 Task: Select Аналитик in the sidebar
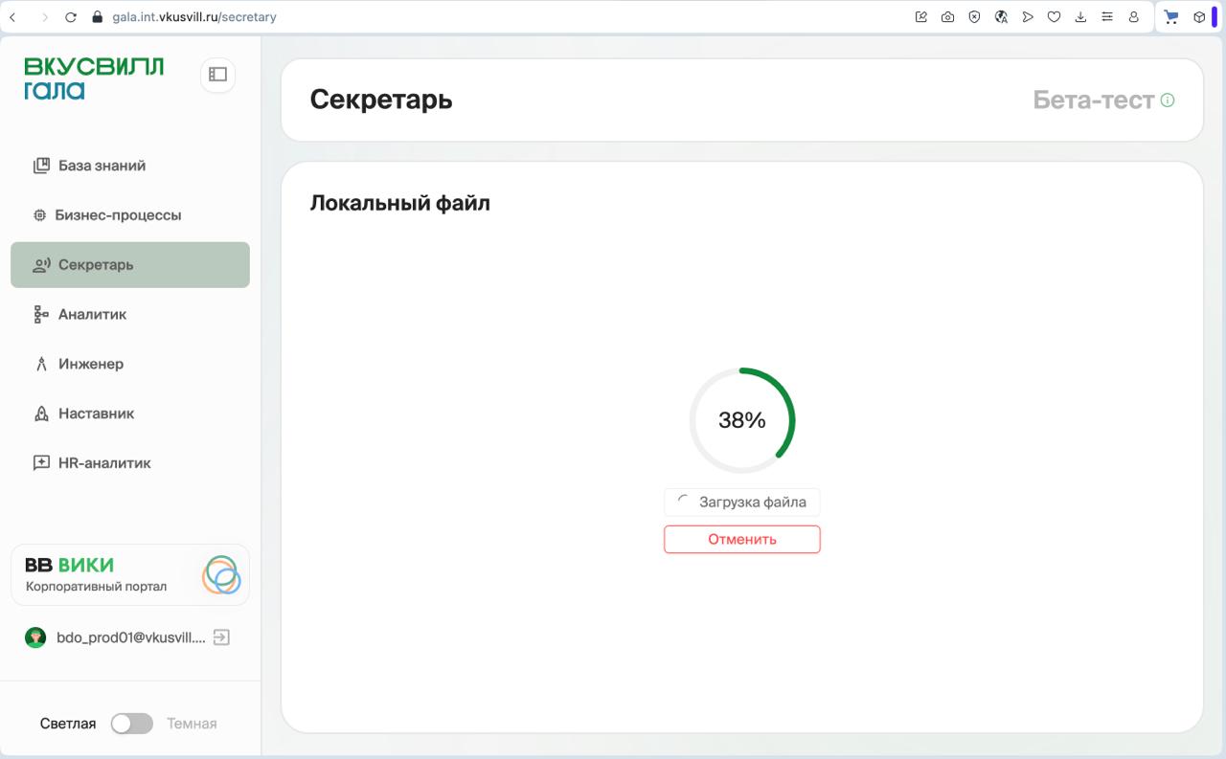coord(92,315)
